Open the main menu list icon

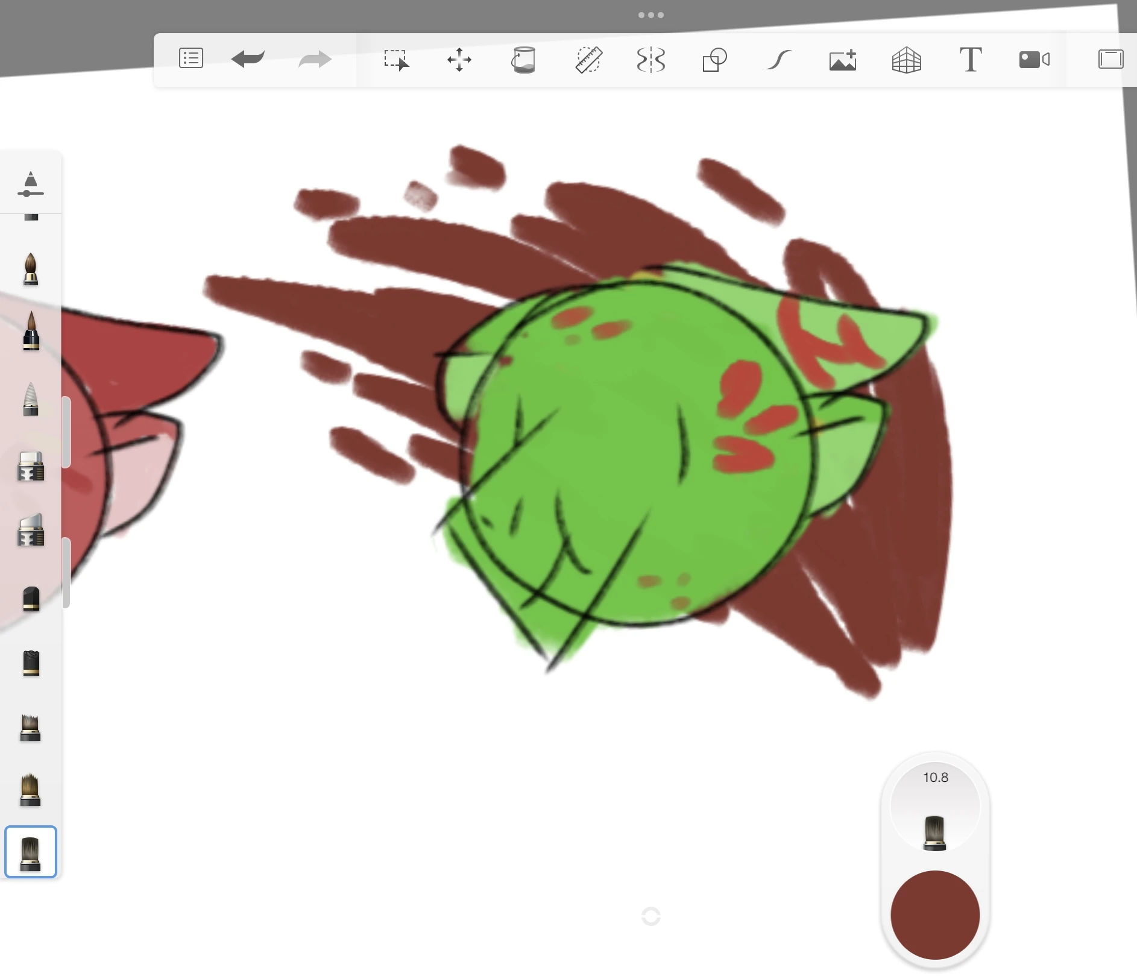pyautogui.click(x=191, y=58)
